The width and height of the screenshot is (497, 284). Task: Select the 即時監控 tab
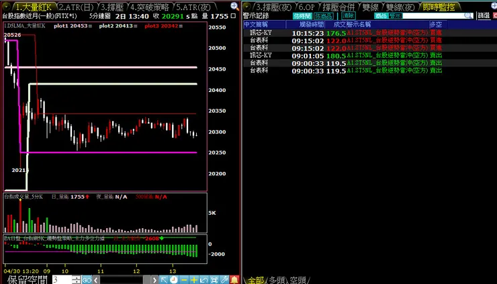439,7
